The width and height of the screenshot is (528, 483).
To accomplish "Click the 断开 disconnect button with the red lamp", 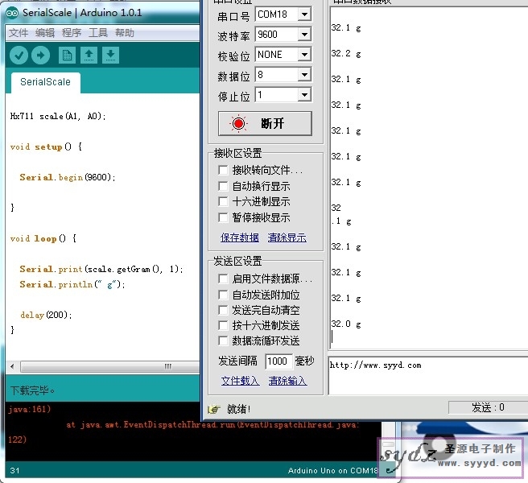I will 265,124.
